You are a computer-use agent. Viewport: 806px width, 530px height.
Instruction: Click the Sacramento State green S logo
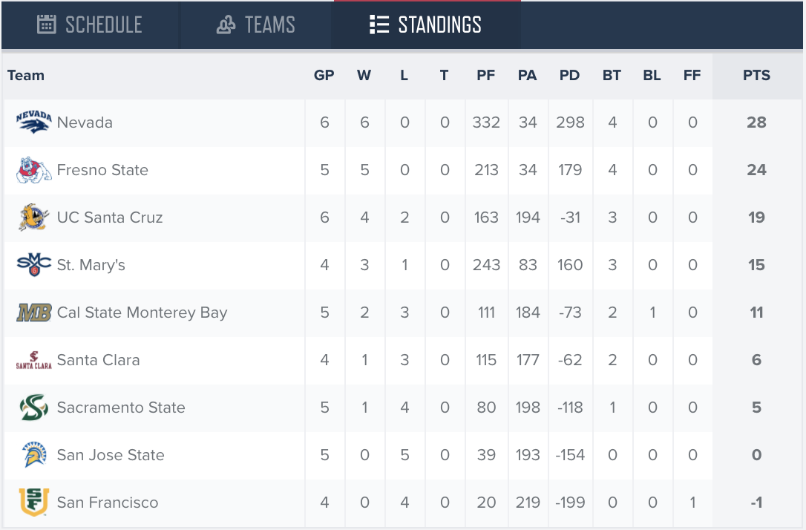tap(34, 407)
